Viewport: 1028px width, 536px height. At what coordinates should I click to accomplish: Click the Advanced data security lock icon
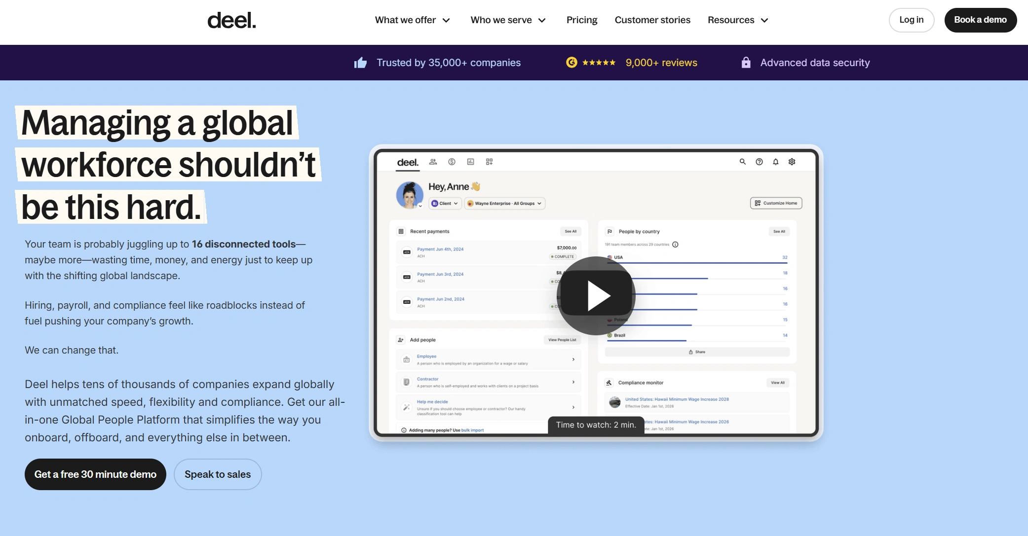(746, 63)
